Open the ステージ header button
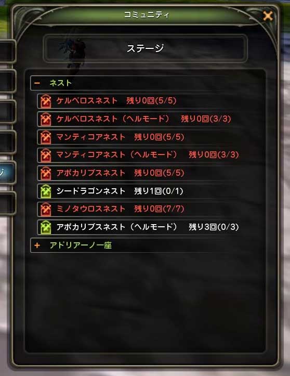This screenshot has width=290, height=376. coord(145,48)
